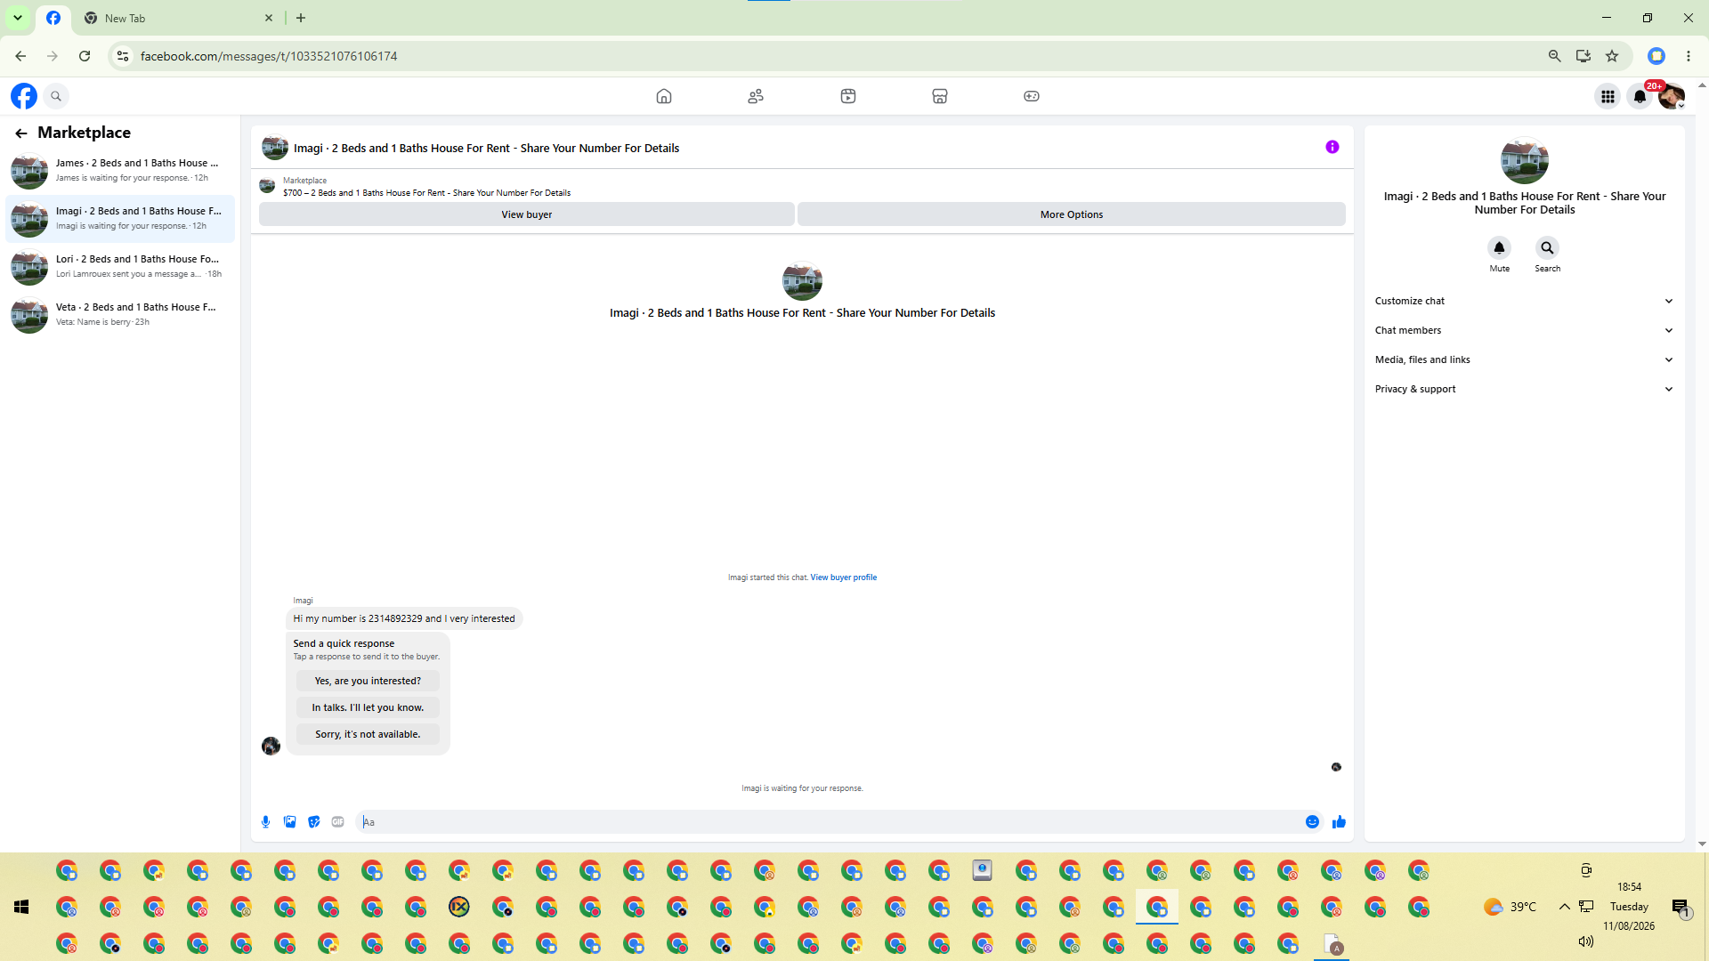Open Veta conversation in chat list
The width and height of the screenshot is (1709, 961).
click(120, 315)
